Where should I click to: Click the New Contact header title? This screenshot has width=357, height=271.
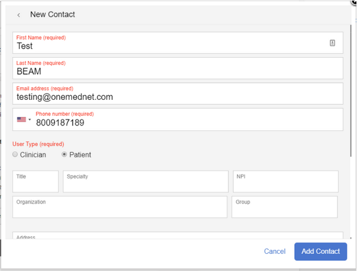coord(53,14)
